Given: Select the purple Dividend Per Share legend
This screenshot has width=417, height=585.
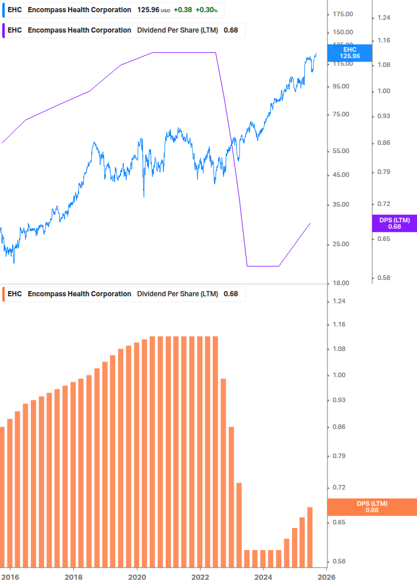Looking at the screenshot, I should (124, 31).
